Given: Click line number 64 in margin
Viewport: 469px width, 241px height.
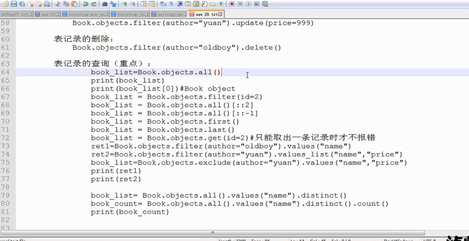Looking at the screenshot, I should coord(5,72).
